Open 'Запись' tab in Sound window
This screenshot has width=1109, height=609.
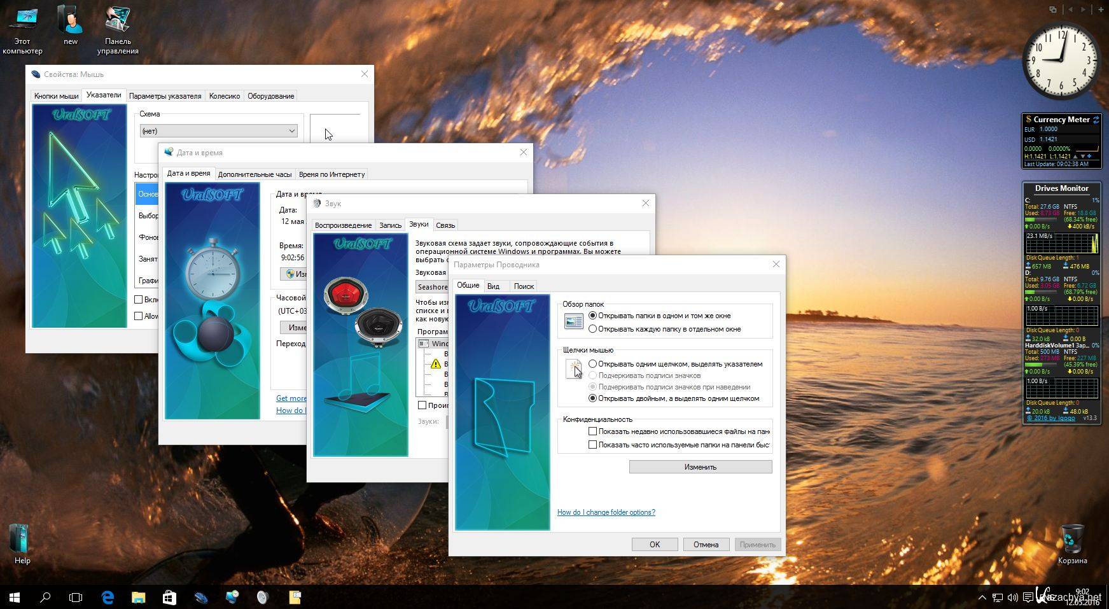[390, 225]
